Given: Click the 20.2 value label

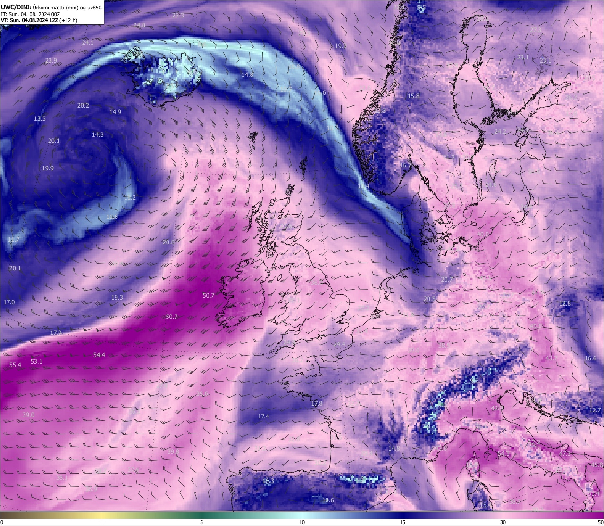Looking at the screenshot, I should [x=83, y=105].
